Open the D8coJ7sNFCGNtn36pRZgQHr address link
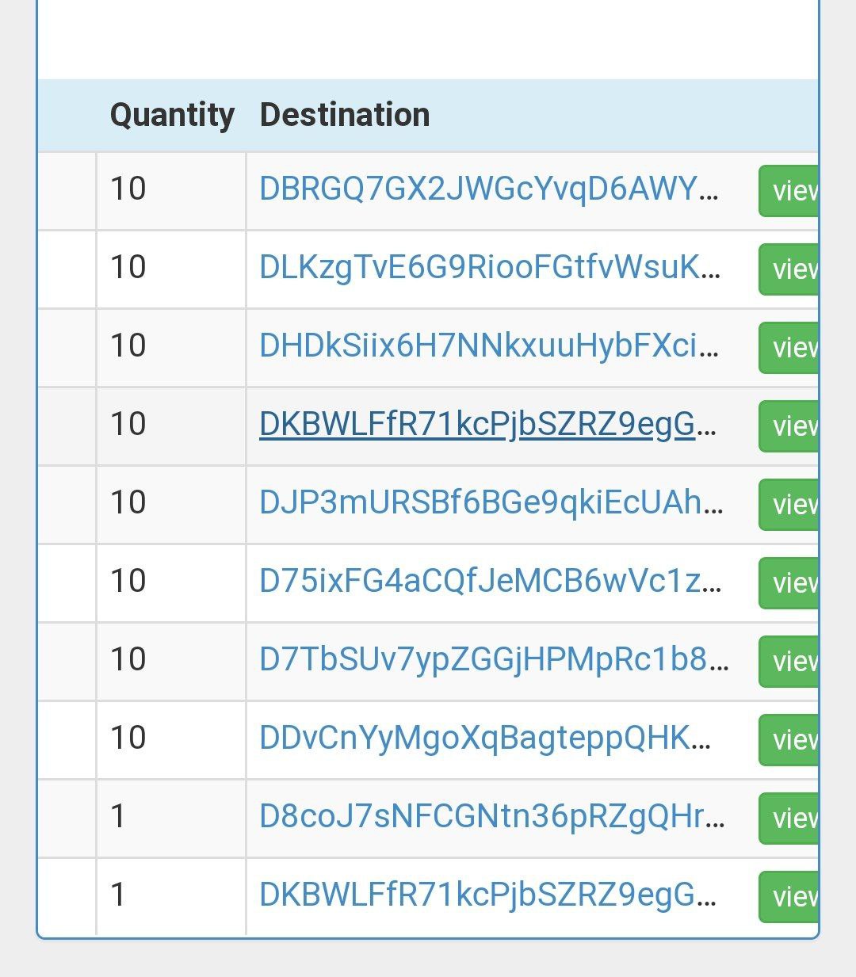The width and height of the screenshot is (856, 977). tap(492, 817)
